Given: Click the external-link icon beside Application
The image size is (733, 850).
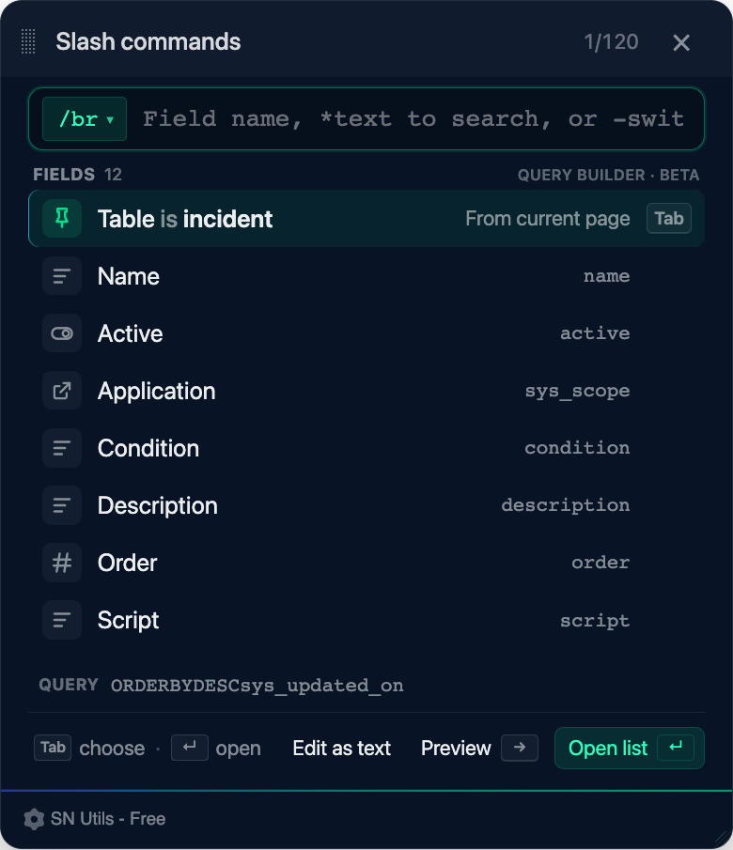Looking at the screenshot, I should (62, 391).
